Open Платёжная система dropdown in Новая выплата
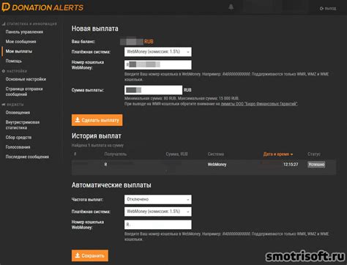The image size is (347, 265). pos(158,52)
